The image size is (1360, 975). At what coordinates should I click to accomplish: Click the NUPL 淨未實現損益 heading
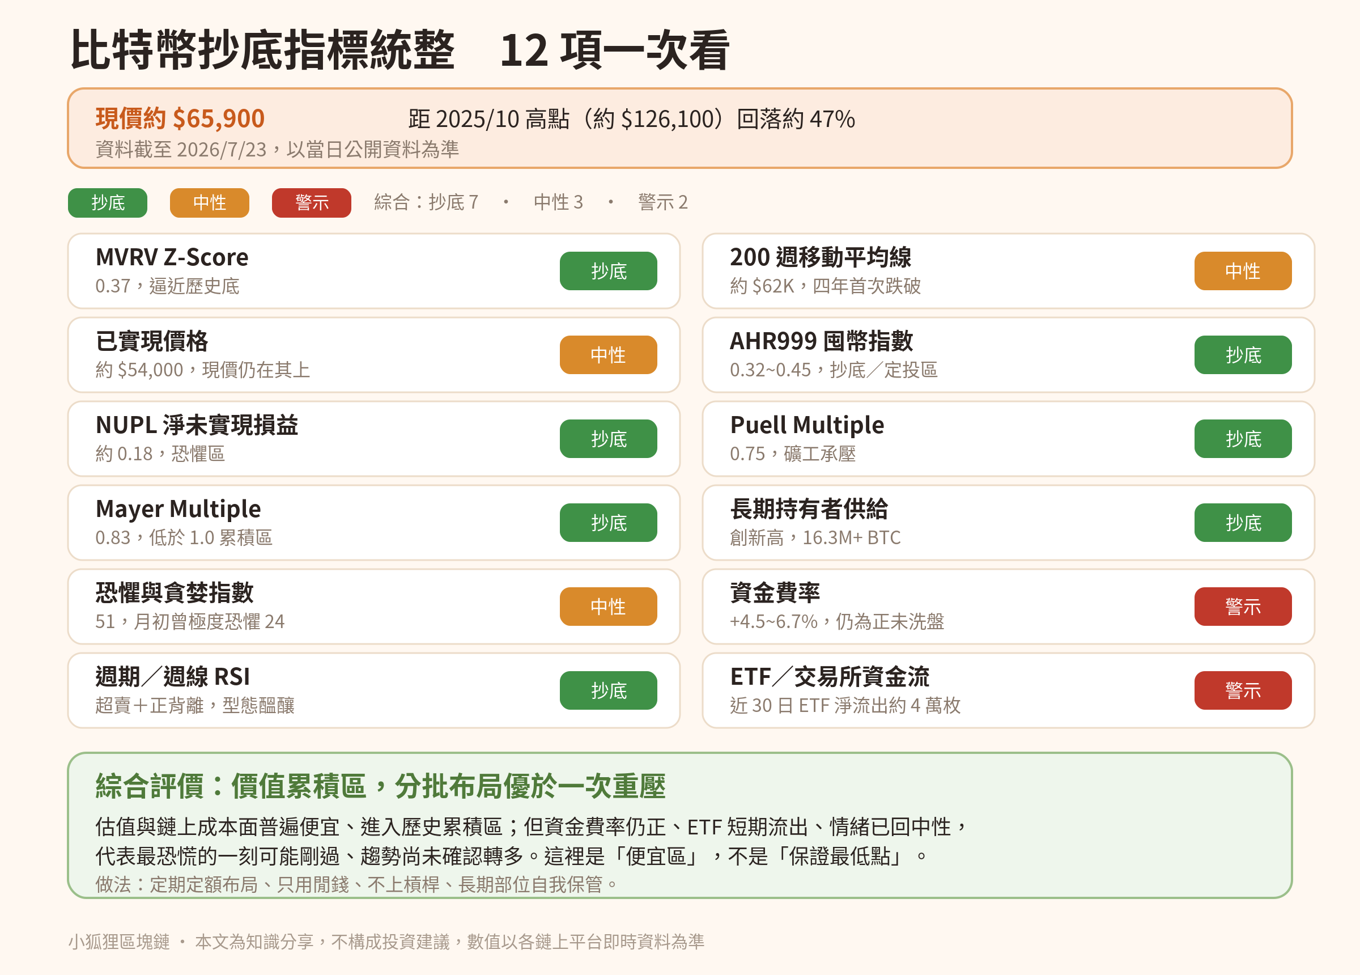click(197, 425)
